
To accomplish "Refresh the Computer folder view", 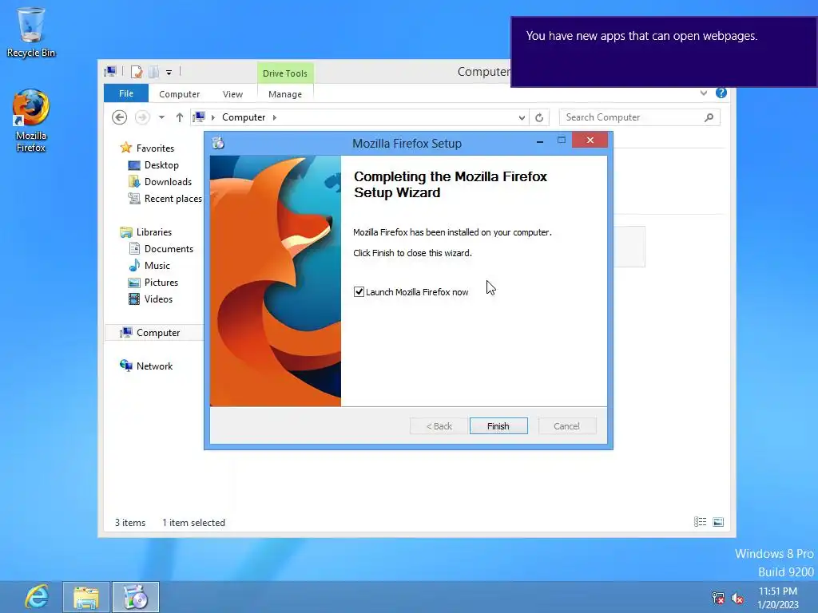I will tap(539, 117).
